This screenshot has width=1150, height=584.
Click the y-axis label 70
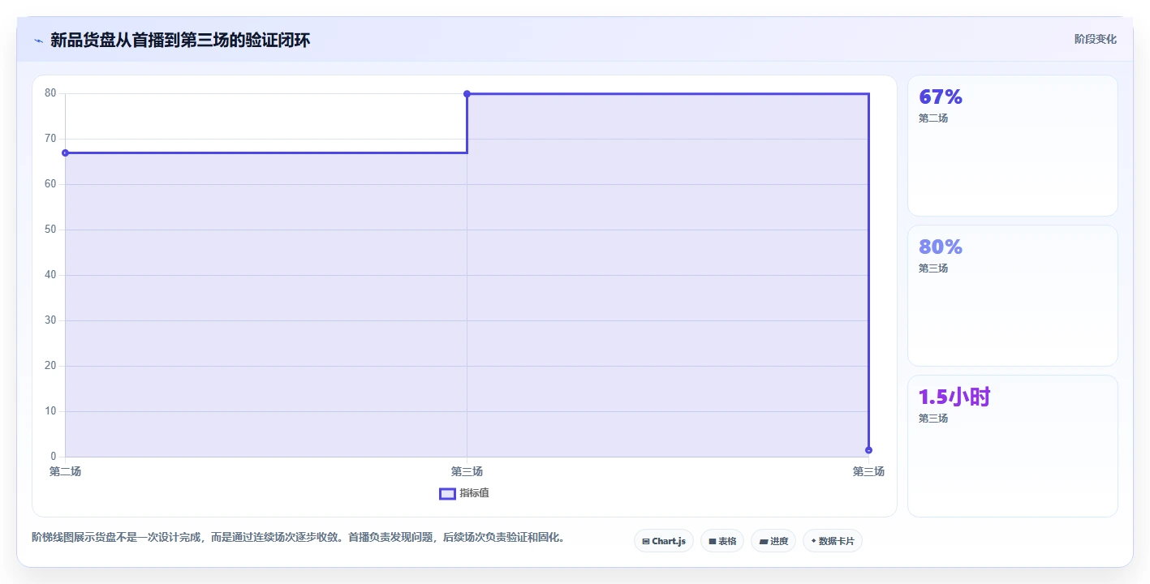(50, 139)
